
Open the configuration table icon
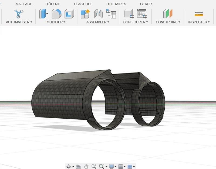click(141, 13)
